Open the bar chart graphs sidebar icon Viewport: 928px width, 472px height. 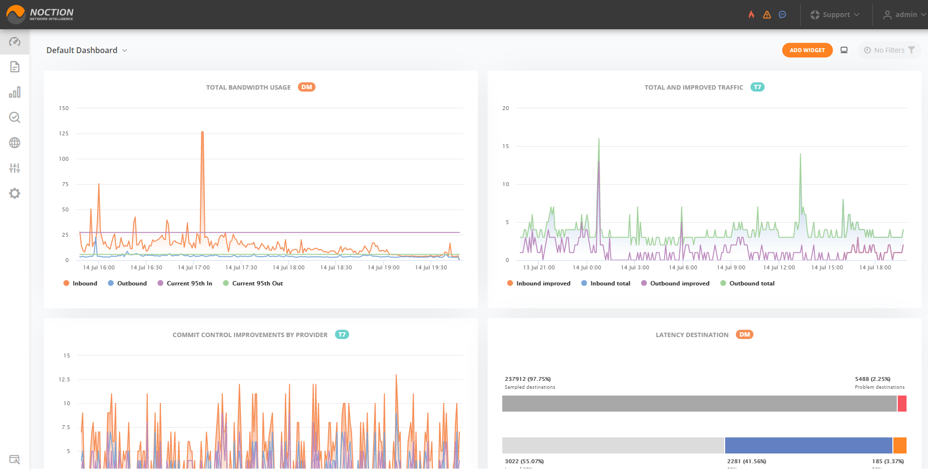(x=15, y=92)
